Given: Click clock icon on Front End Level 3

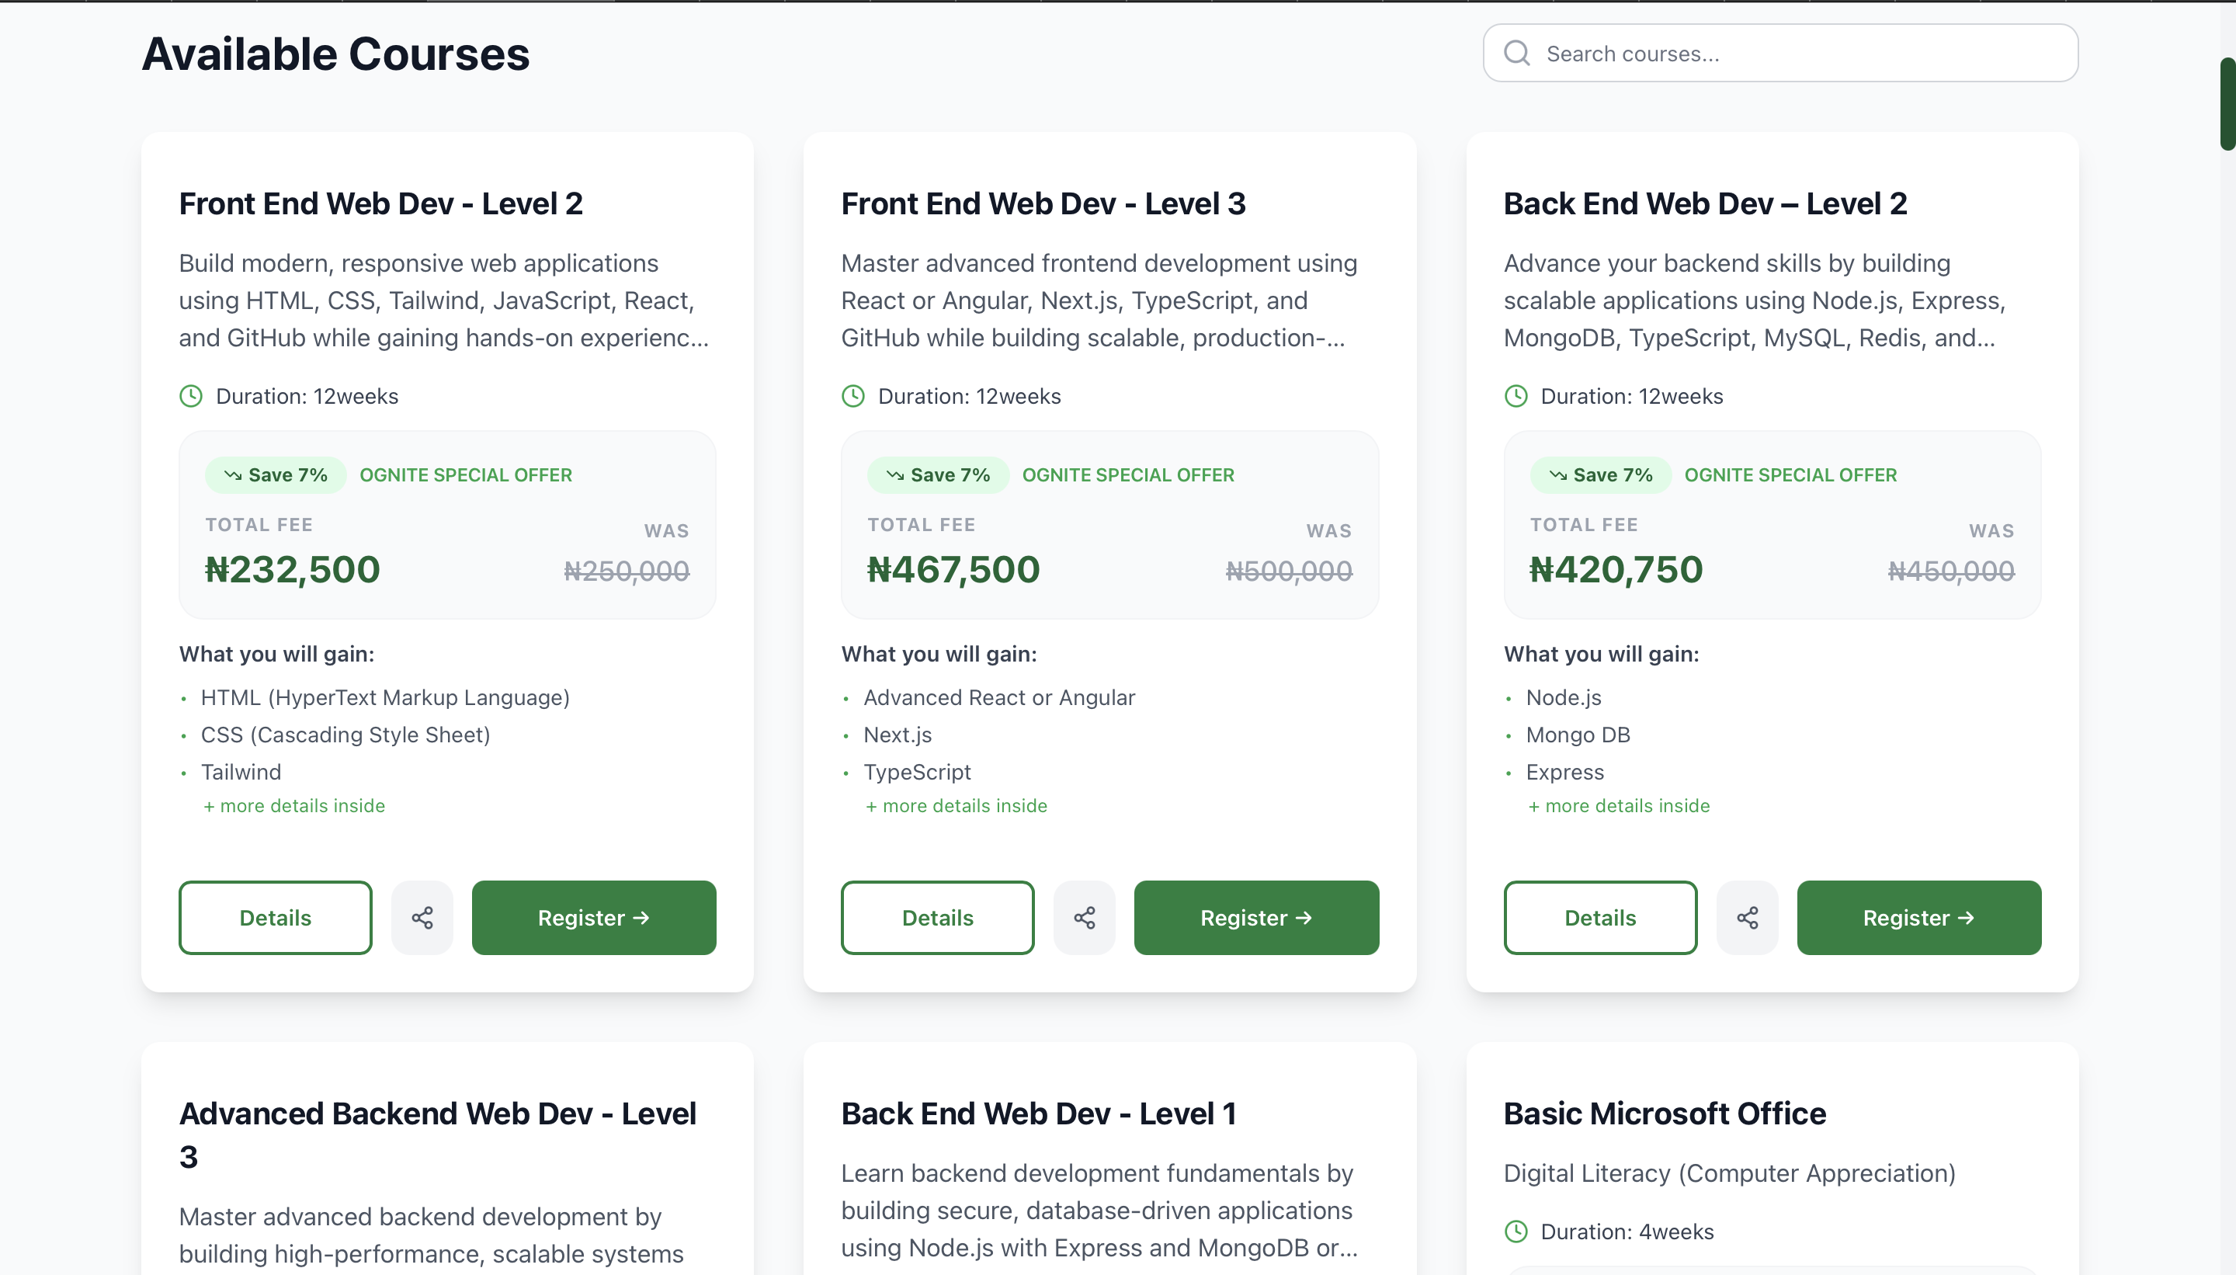Looking at the screenshot, I should tap(852, 396).
